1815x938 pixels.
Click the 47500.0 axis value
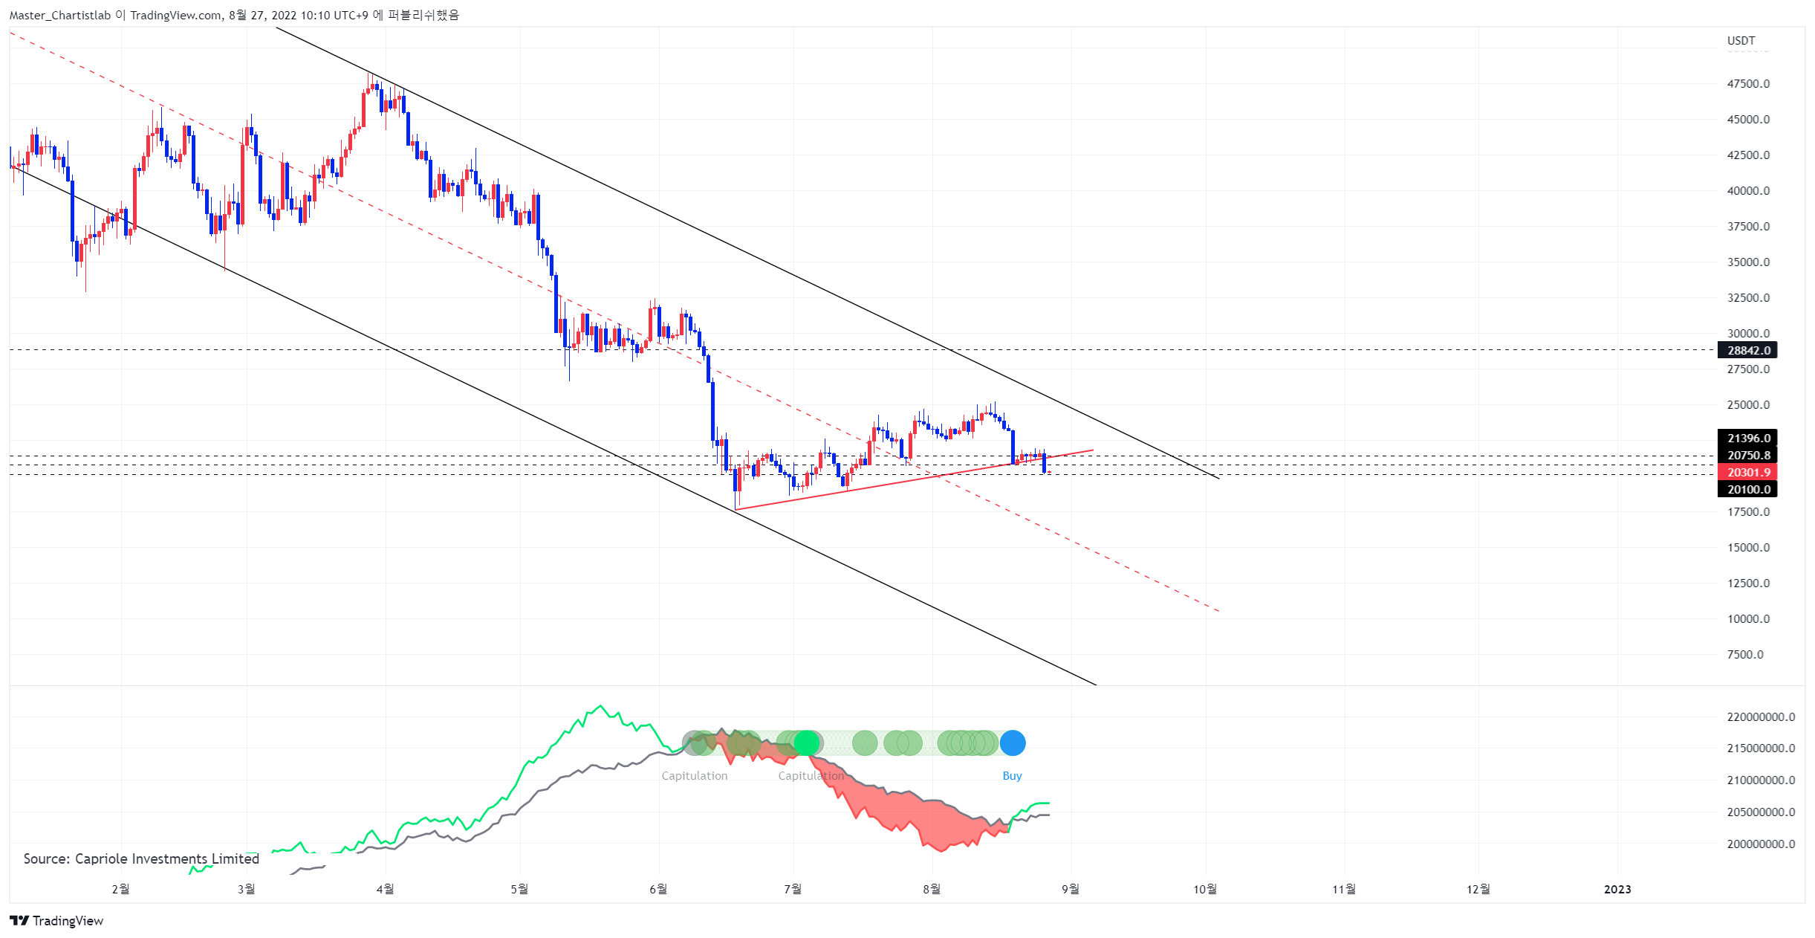(1748, 83)
